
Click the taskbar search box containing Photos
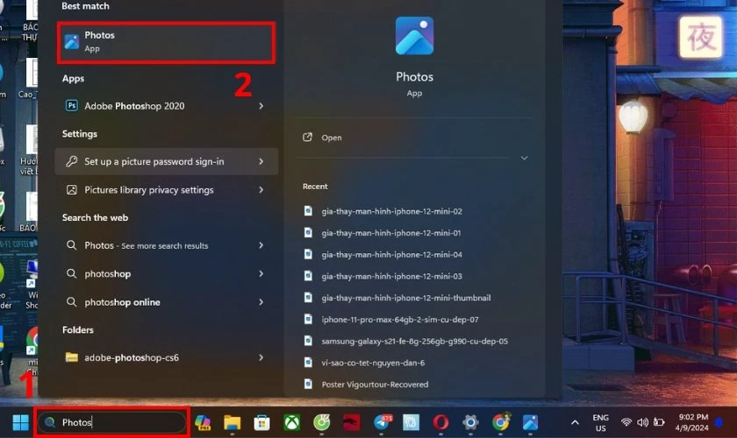(x=111, y=422)
